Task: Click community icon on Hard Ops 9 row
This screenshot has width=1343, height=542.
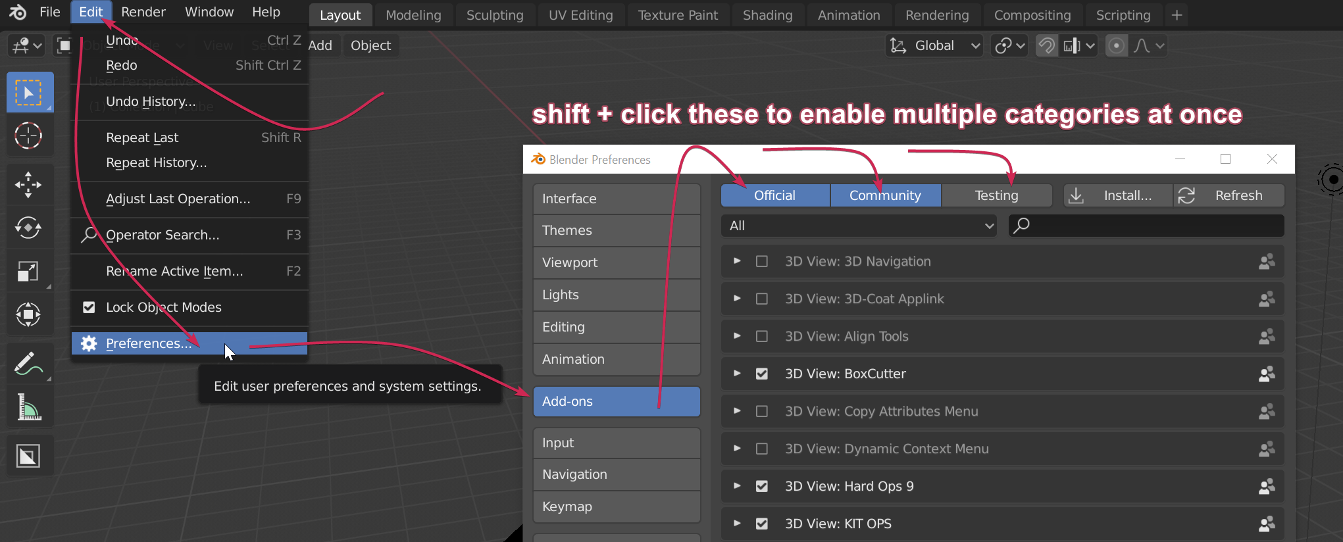Action: (x=1267, y=487)
